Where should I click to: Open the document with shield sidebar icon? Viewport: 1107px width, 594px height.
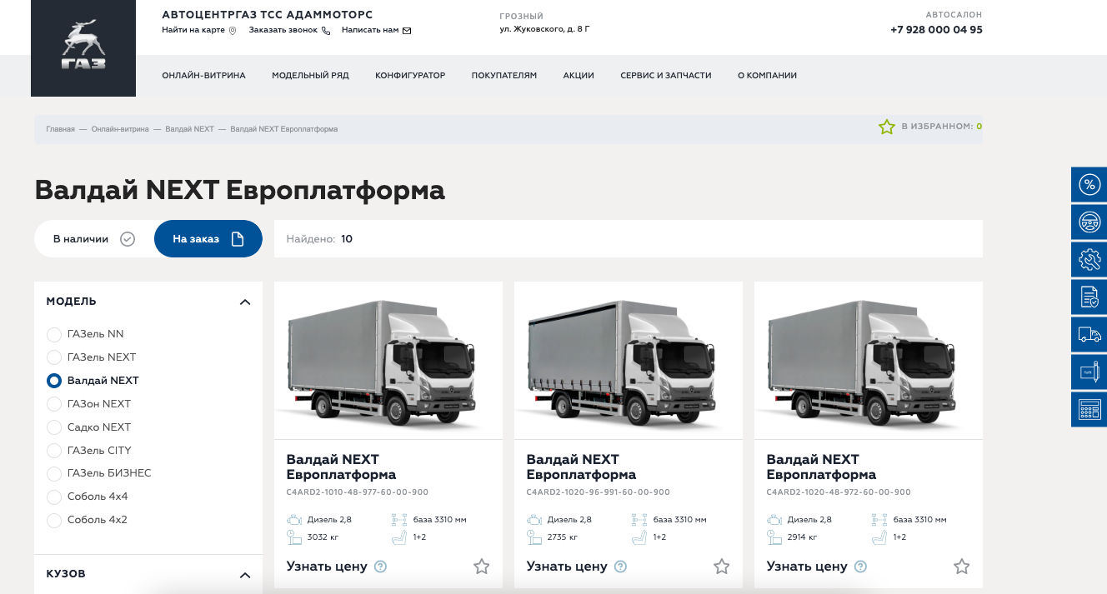click(x=1089, y=297)
